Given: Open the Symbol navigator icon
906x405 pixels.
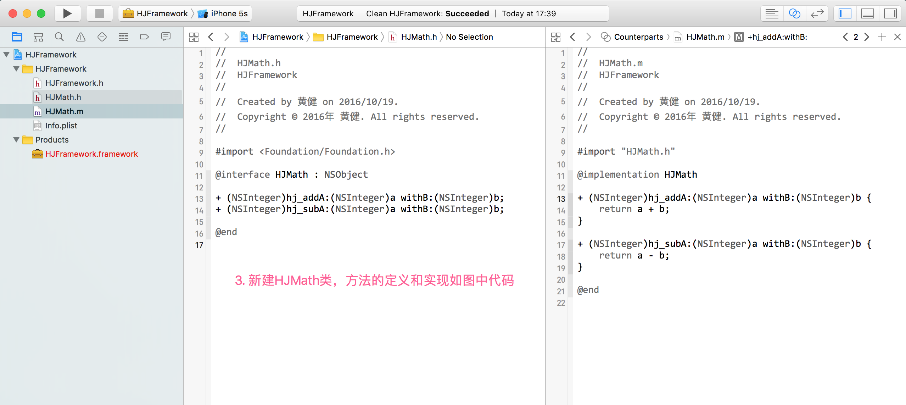Looking at the screenshot, I should [38, 37].
